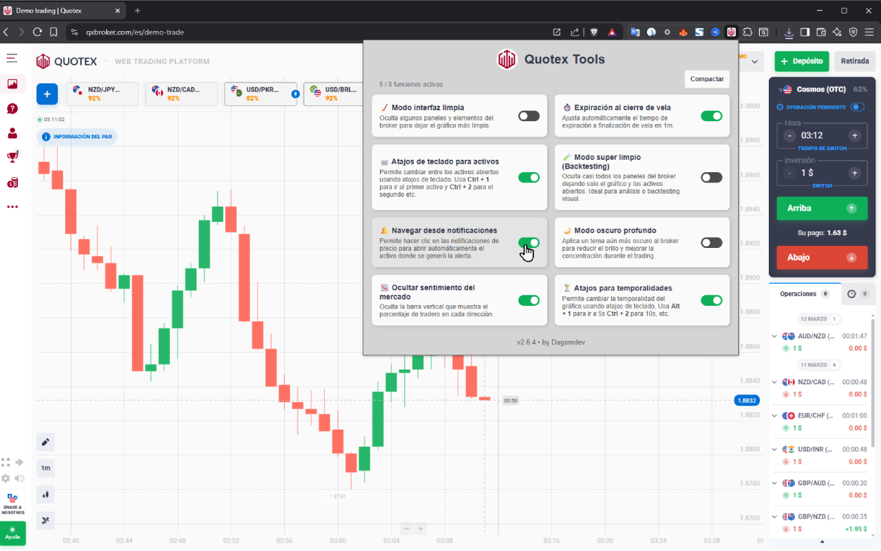Disable Ocultar sentimiento del mercado toggle

coord(529,300)
